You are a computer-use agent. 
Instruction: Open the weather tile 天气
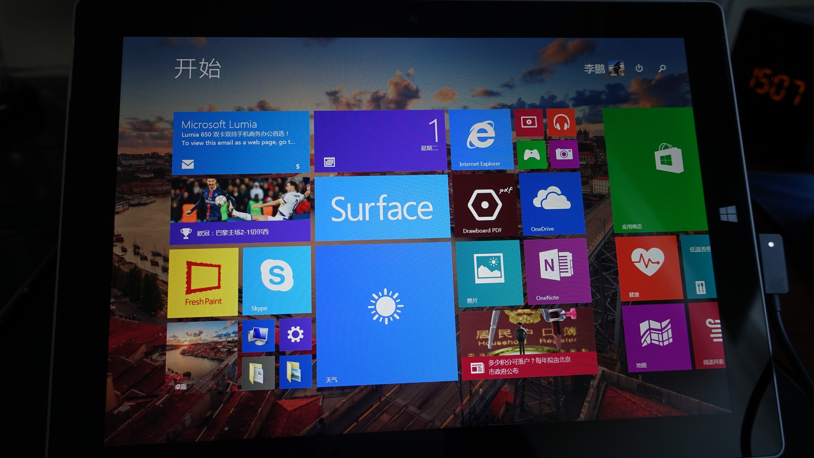coord(386,313)
